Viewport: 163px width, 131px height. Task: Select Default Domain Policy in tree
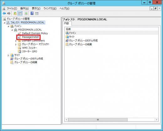point(35,33)
